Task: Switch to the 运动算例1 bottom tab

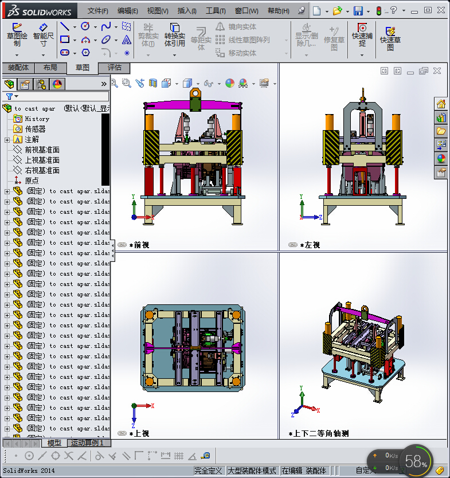Action: [x=88, y=442]
